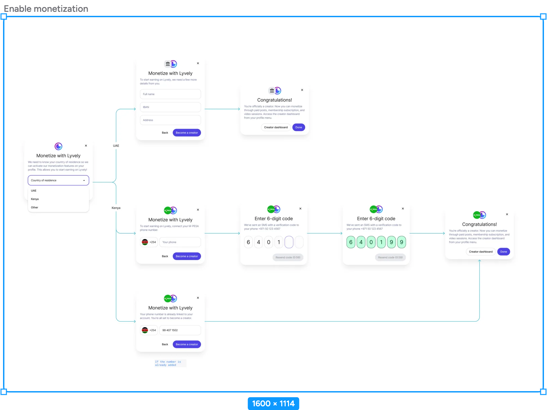Click the empty fifth digit code box

click(289, 242)
